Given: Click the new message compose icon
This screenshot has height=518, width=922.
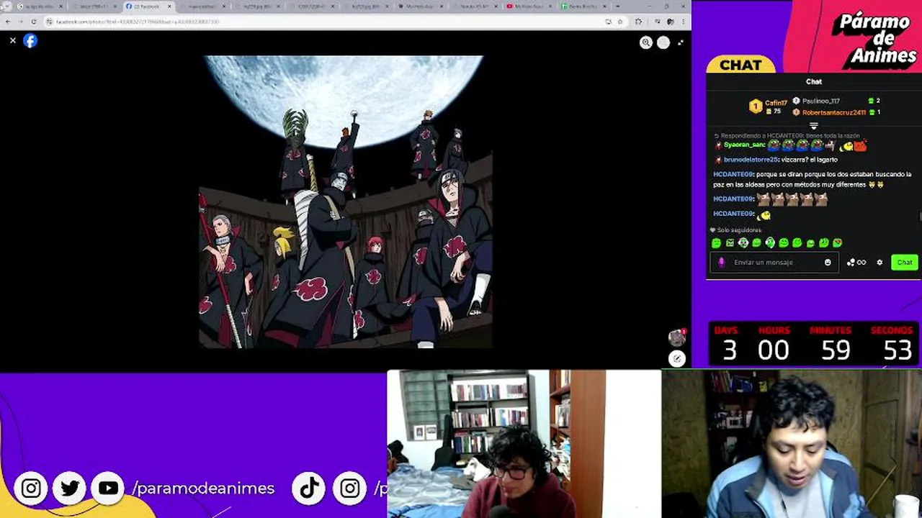Looking at the screenshot, I should (x=676, y=358).
